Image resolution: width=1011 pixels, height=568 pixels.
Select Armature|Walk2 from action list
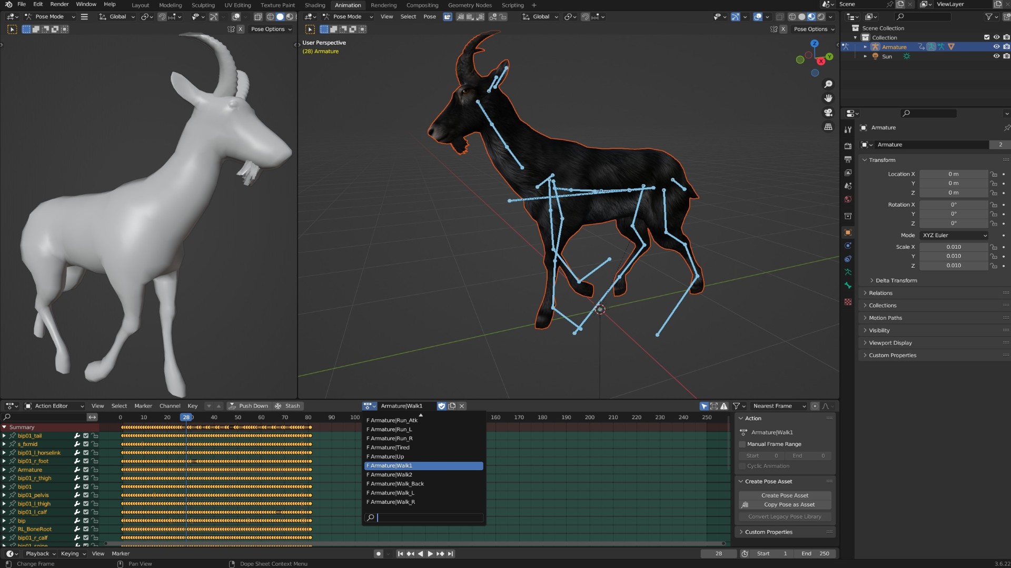[424, 475]
